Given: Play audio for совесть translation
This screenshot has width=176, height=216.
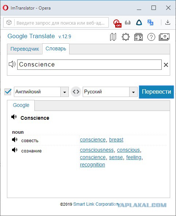Looking at the screenshot, I should tap(15, 140).
